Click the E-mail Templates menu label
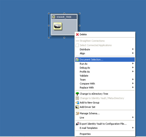The height and width of the screenshot is (137, 146). tap(88, 128)
